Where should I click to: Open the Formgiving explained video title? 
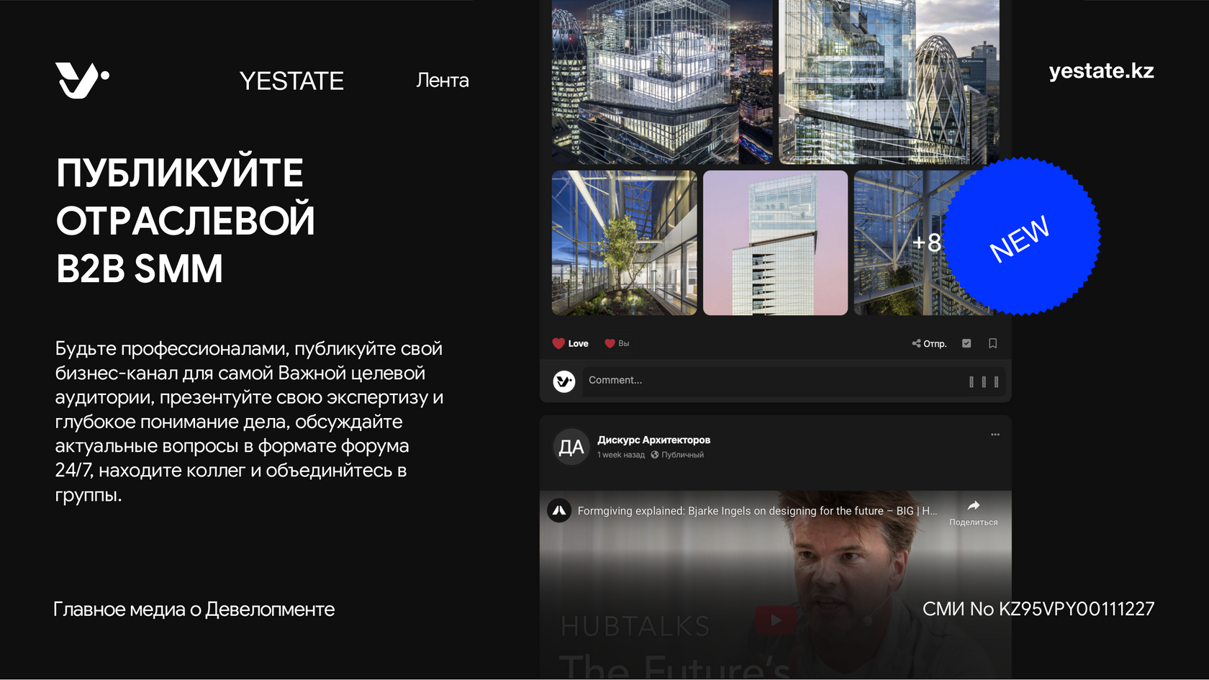(757, 511)
